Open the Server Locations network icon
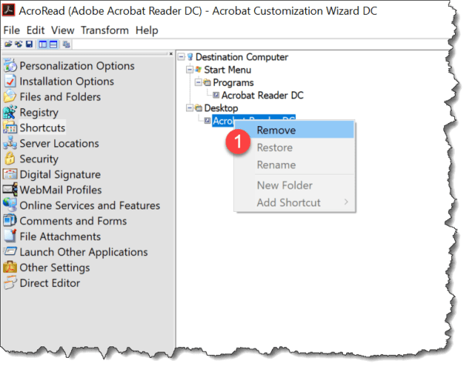The image size is (475, 378). click(x=10, y=143)
